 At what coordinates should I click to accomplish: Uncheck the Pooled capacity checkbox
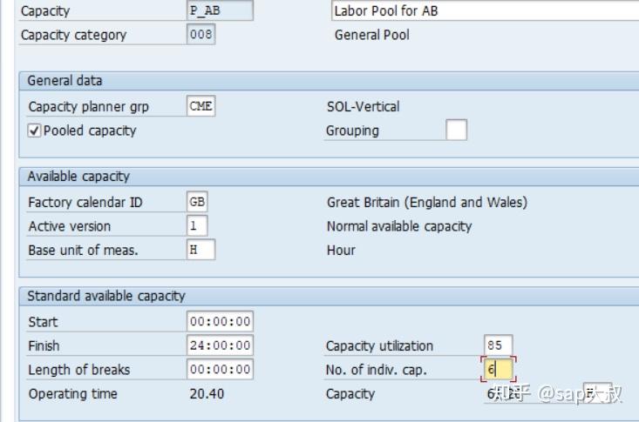tap(35, 131)
